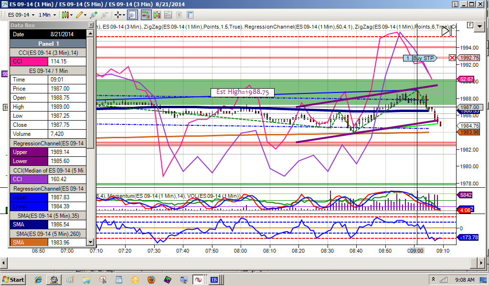
Task: Select the pencil drawing tools icon
Action: [79, 15]
